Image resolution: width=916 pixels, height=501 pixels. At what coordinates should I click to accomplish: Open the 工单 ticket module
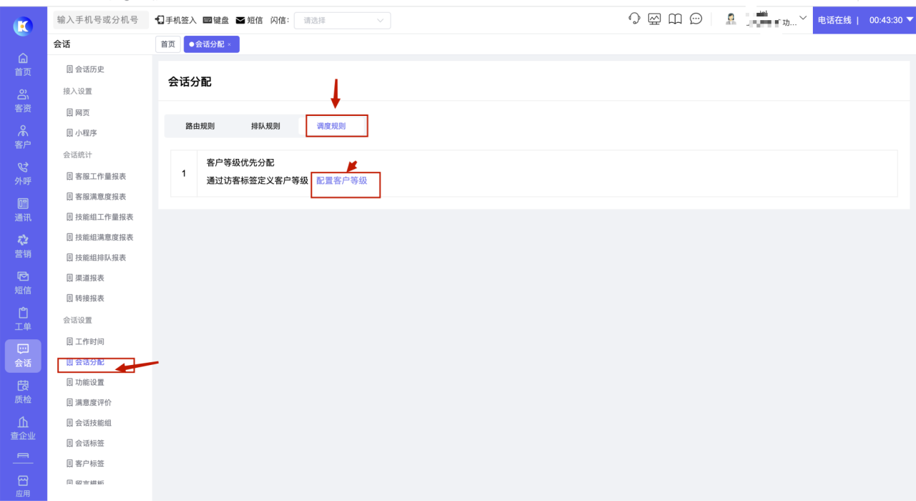[23, 319]
